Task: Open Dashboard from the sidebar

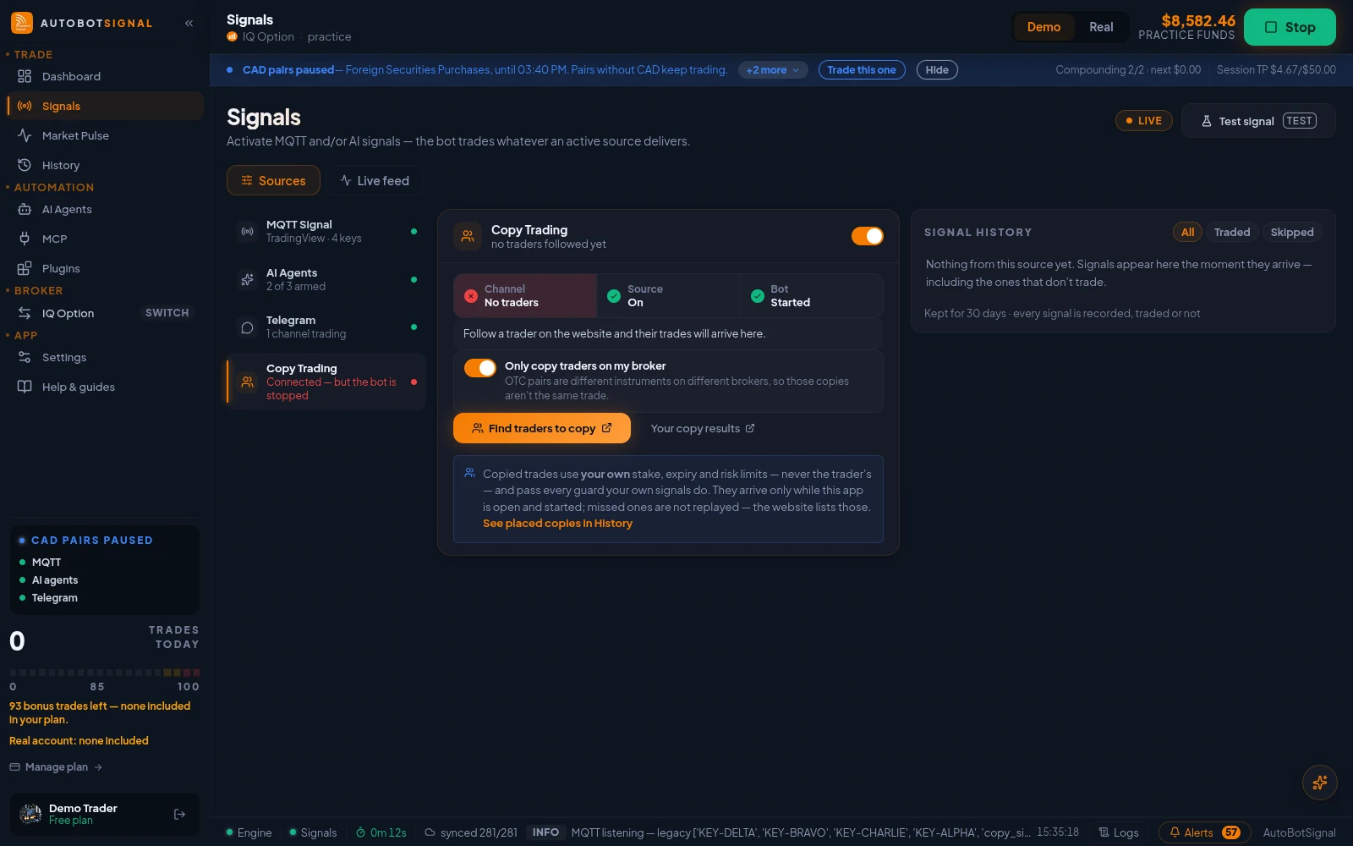Action: [105, 76]
